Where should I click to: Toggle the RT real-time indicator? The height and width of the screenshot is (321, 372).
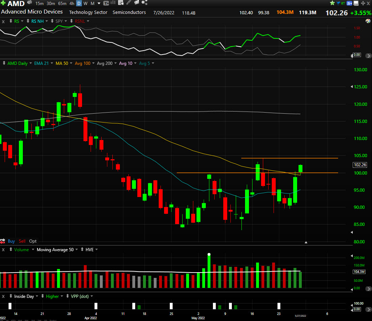(x=343, y=4)
